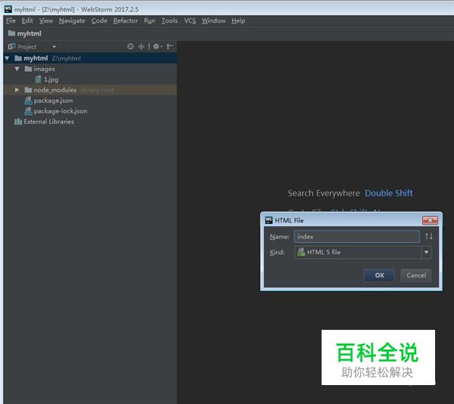Click the External Libraries icon
Screen dimensions: 454x404
coord(18,122)
